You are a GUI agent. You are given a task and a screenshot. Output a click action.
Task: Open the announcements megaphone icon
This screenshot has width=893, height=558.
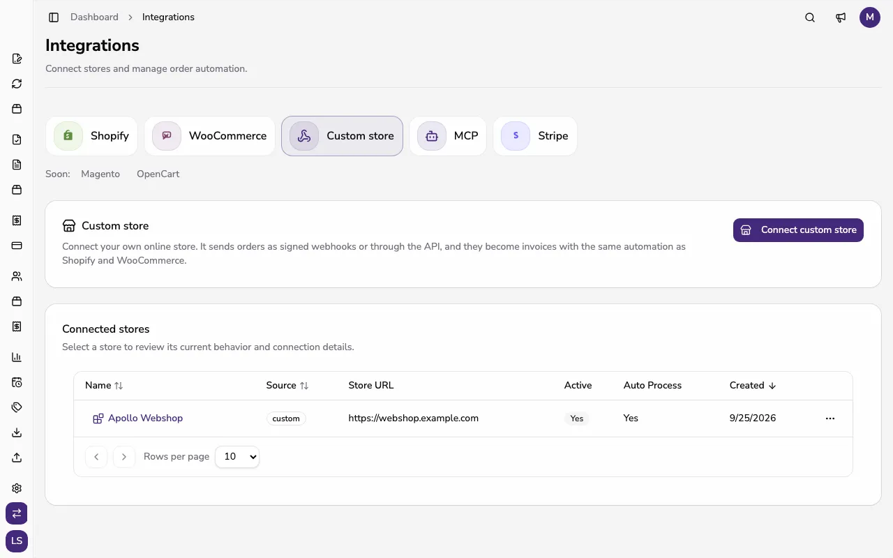(841, 17)
